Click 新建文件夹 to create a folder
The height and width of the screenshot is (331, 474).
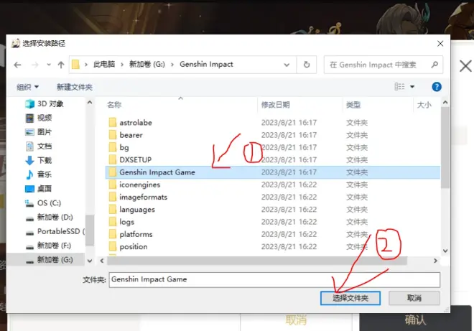[x=75, y=87]
